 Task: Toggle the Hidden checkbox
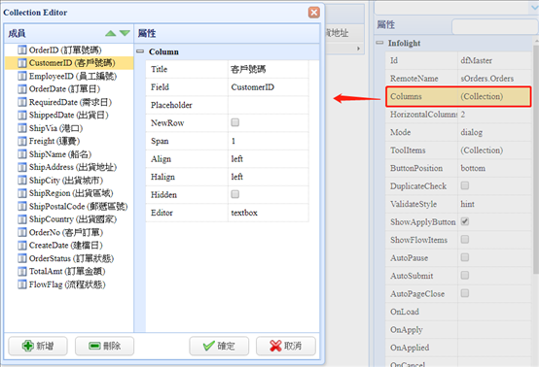pos(235,194)
